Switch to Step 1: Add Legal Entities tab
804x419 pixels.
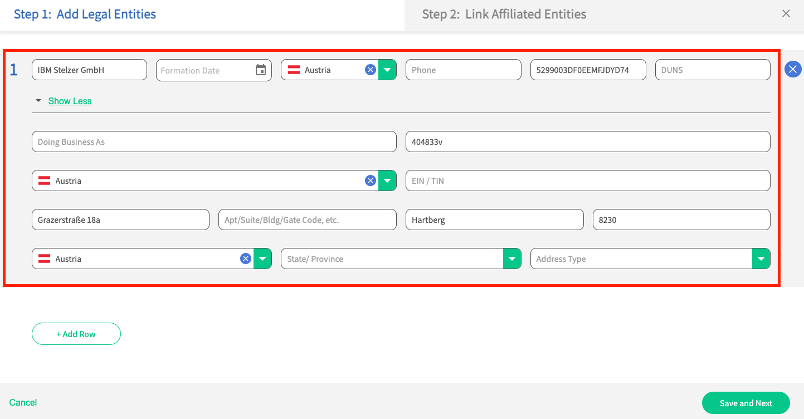(85, 14)
